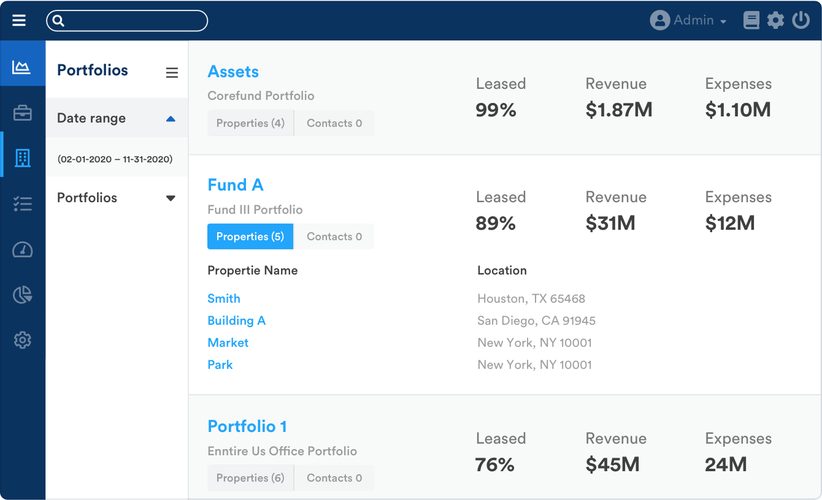
Task: Open the Building A property link
Action: click(237, 320)
